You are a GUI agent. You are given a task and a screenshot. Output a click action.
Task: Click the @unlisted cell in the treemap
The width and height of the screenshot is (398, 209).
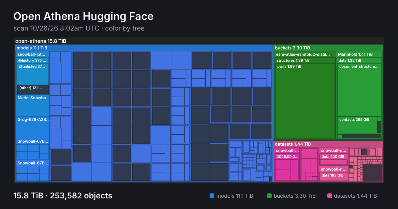(33, 74)
